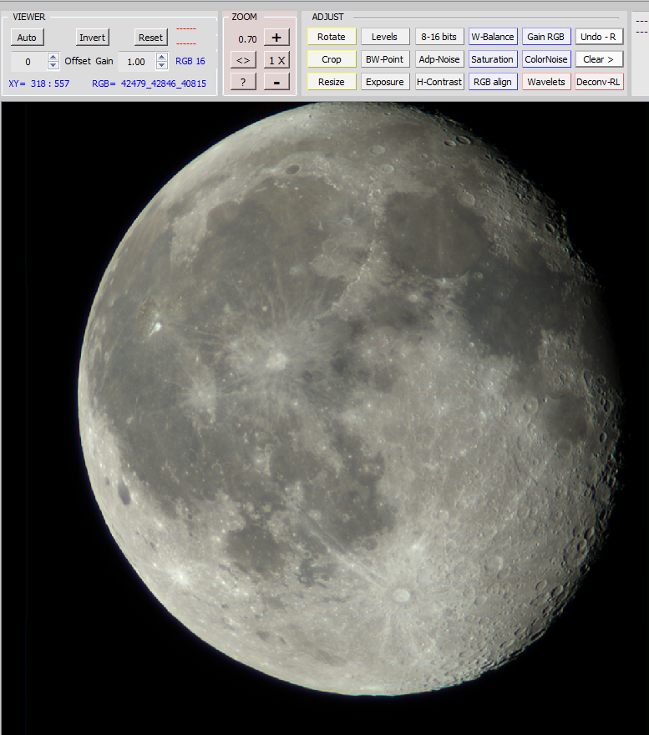Screen dimensions: 649x735
Task: Open the BW-Point adjustment
Action: pyautogui.click(x=384, y=59)
